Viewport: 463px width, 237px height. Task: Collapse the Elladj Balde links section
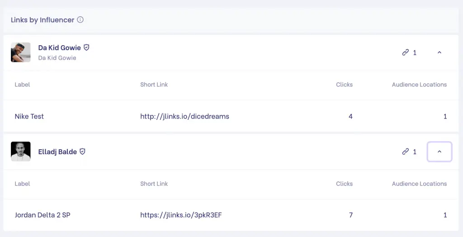coord(439,152)
